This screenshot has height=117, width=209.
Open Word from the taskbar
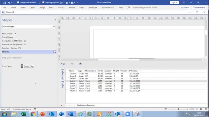point(71,114)
